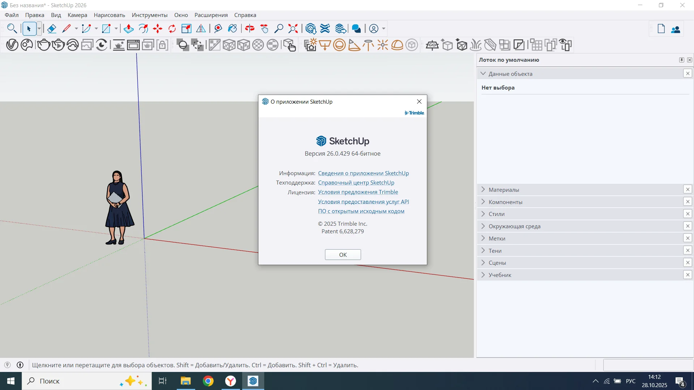Pick the Line pencil tool
The image size is (694, 390).
(67, 29)
